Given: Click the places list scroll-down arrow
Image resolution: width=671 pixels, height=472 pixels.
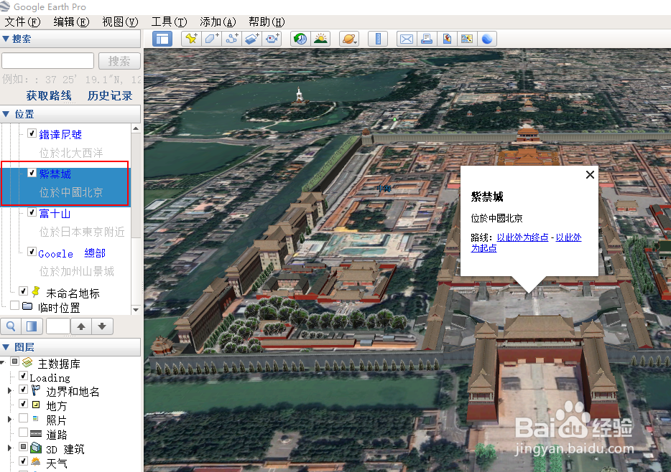Looking at the screenshot, I should 136,310.
